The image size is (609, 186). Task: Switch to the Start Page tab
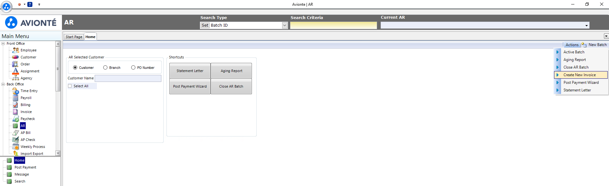74,37
